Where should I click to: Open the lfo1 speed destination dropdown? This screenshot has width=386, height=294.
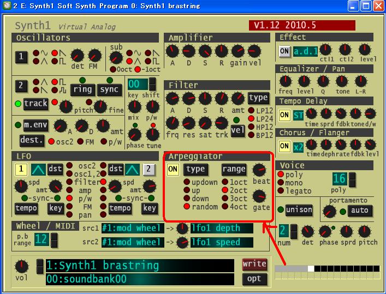click(x=222, y=242)
